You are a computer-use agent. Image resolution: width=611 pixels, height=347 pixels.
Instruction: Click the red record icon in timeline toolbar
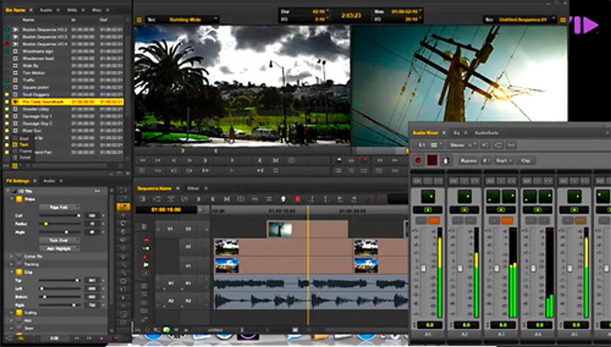tap(297, 199)
